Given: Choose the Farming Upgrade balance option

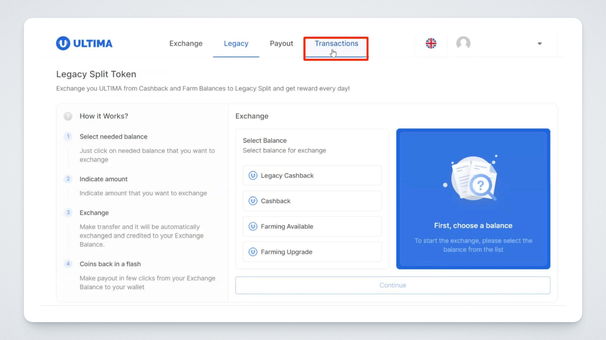Looking at the screenshot, I should [312, 252].
